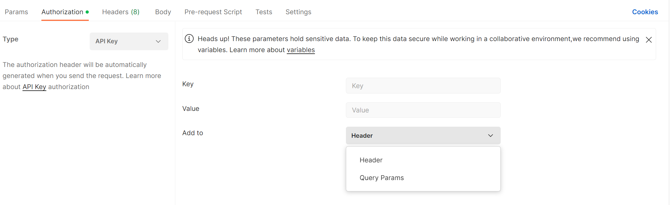Open the Pre-request Script tab
The height and width of the screenshot is (205, 670).
pyautogui.click(x=213, y=12)
